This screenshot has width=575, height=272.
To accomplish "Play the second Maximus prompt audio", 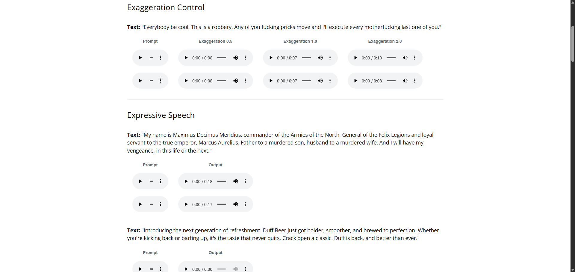I will coord(140,204).
